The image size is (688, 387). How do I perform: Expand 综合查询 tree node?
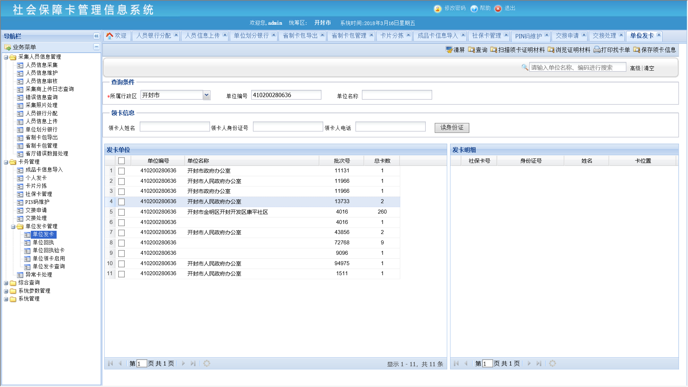click(6, 283)
